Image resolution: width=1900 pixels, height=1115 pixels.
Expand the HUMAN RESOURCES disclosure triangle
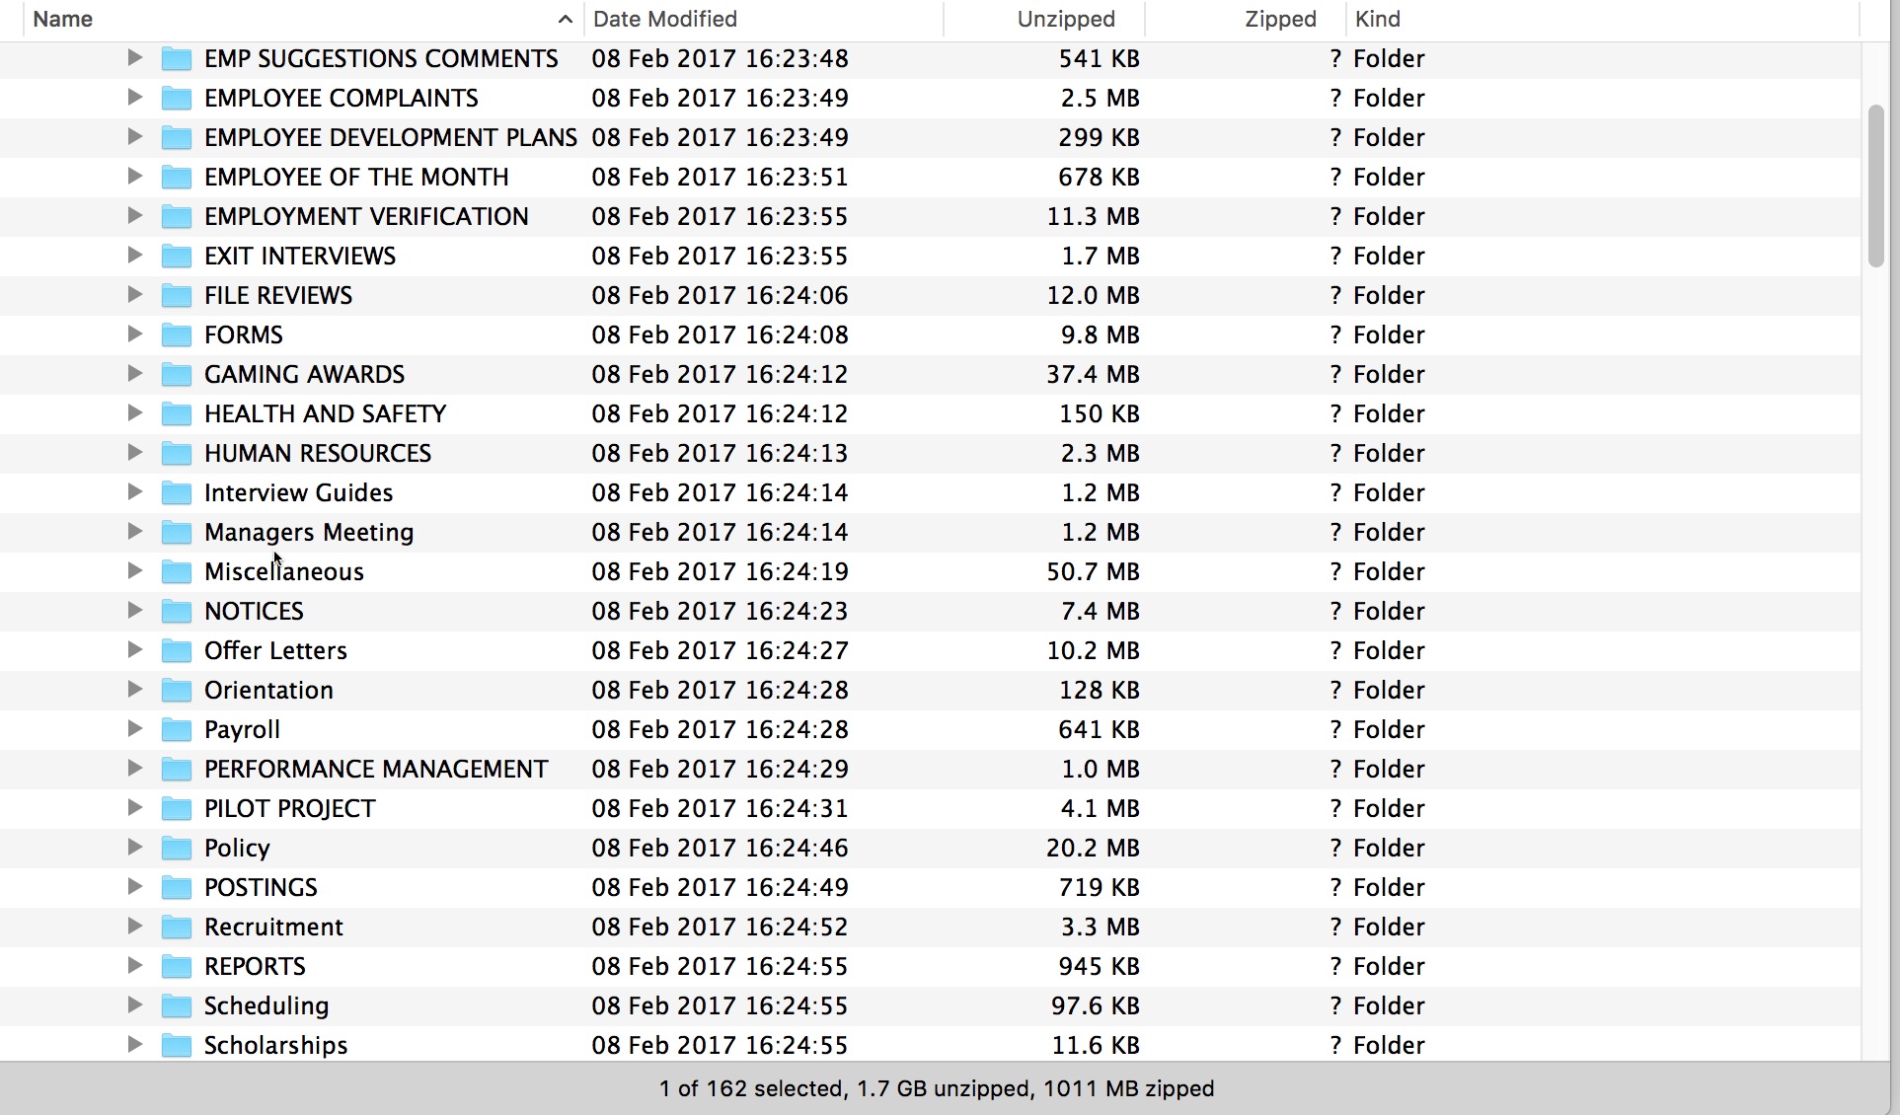135,453
